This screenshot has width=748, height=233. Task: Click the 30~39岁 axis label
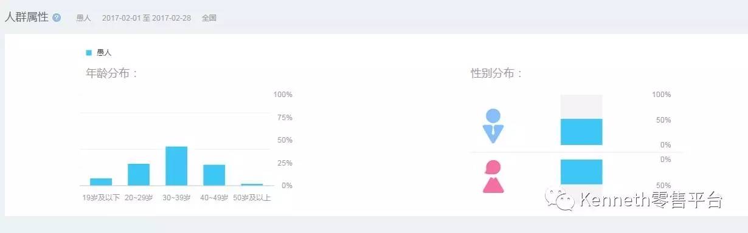click(176, 198)
